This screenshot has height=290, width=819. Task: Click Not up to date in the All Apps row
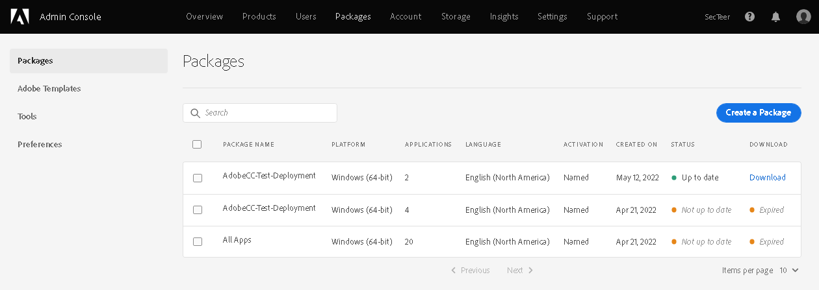707,242
